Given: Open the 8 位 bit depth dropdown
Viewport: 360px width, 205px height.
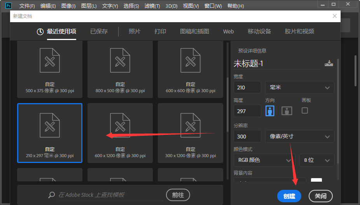Looking at the screenshot, I should click(316, 160).
